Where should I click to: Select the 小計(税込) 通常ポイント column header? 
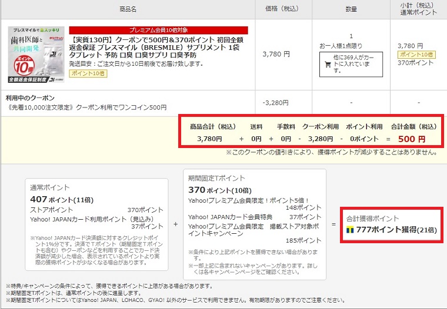tap(418, 9)
